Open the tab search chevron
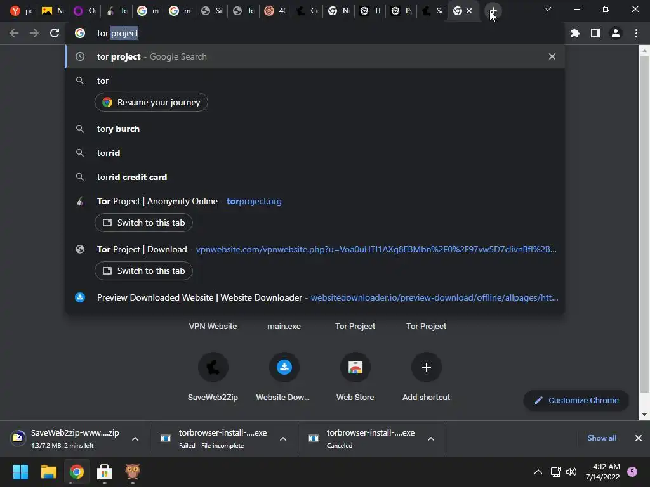 548,9
